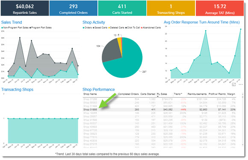Click the Saved Carts legend entry
This screenshot has width=248, height=160.
pyautogui.click(x=100, y=28)
